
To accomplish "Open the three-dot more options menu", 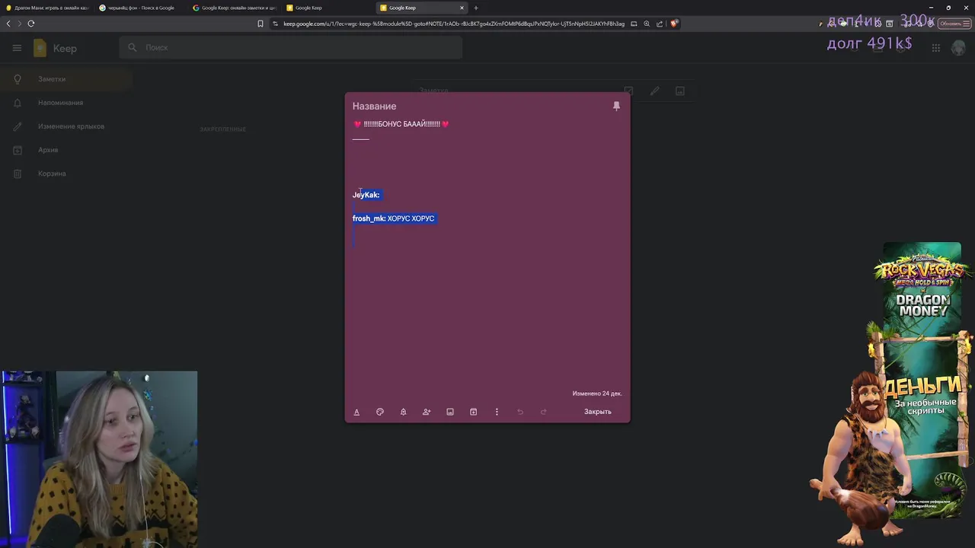I will [497, 412].
